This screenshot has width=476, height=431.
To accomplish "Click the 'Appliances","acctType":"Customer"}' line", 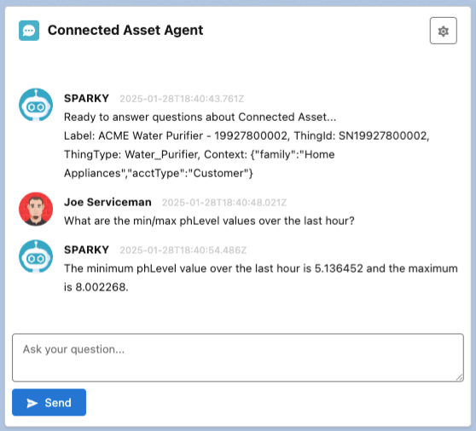I will 159,174.
